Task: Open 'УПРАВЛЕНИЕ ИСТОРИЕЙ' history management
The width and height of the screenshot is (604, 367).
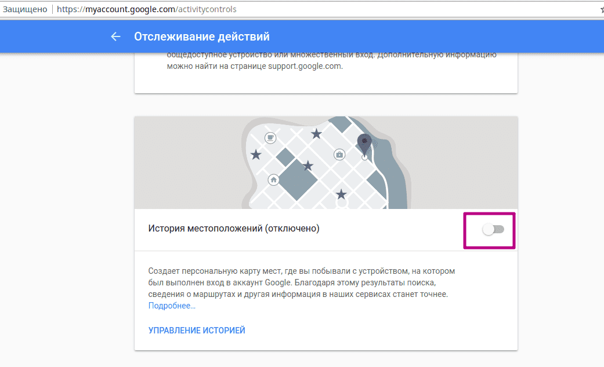Action: 197,331
